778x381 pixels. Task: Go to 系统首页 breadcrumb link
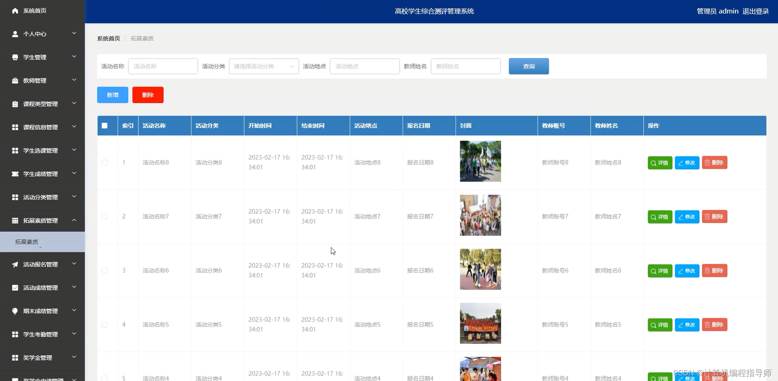pyautogui.click(x=109, y=39)
